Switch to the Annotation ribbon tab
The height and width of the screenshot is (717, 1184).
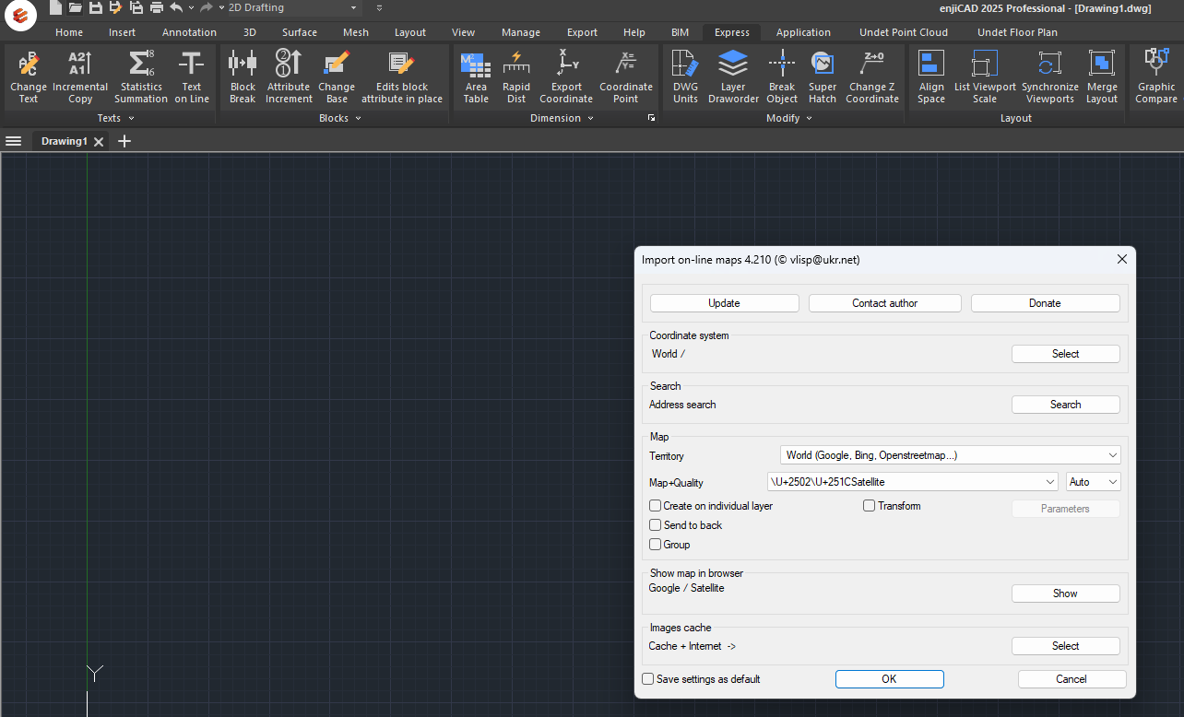[189, 32]
